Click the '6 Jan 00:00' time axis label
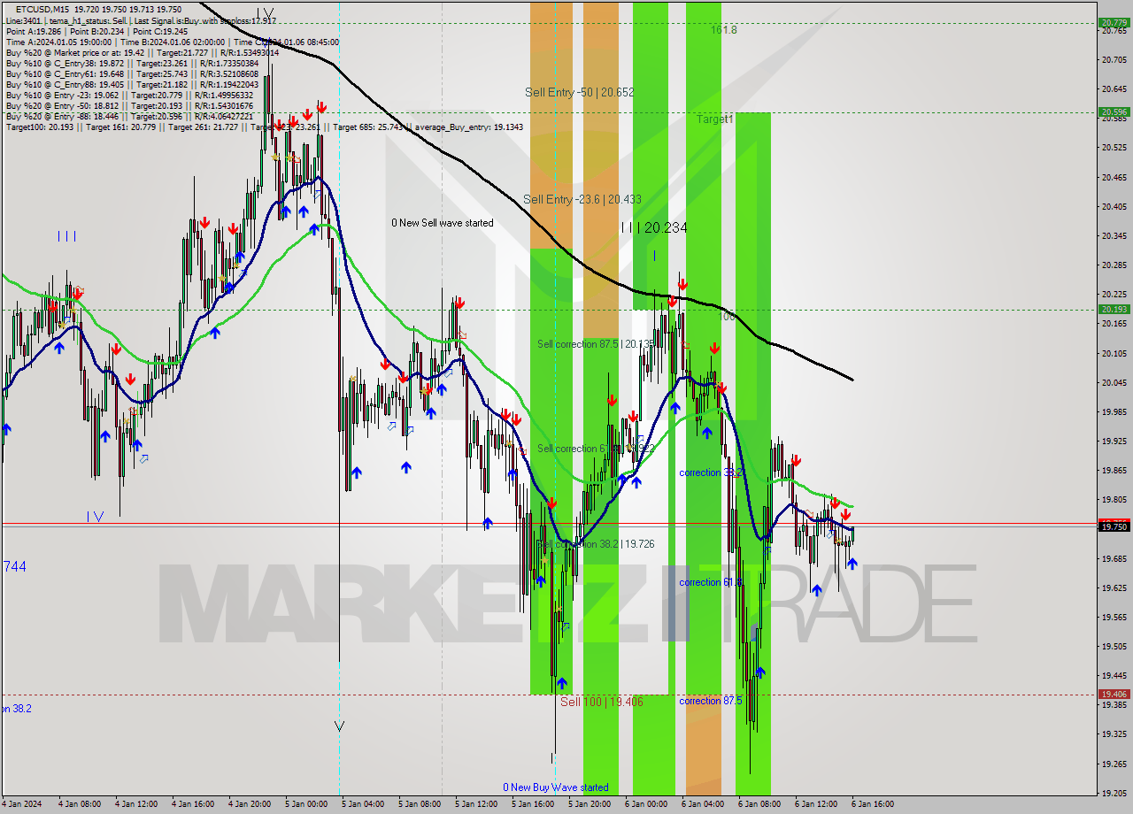The width and height of the screenshot is (1133, 814). (646, 804)
